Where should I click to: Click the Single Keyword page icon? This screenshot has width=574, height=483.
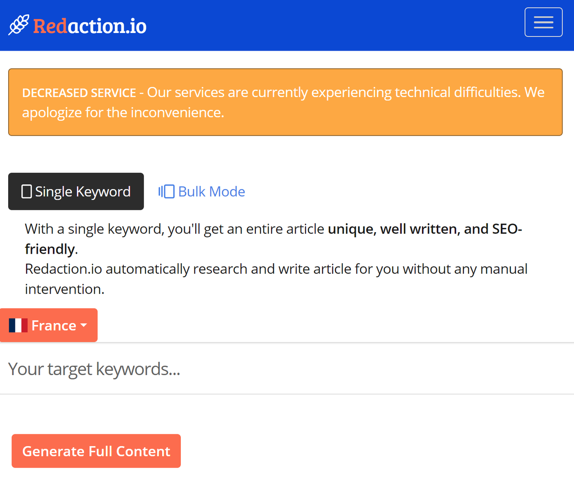[27, 192]
